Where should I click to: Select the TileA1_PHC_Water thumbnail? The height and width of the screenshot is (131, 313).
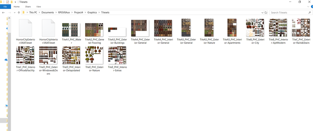pos(71,30)
